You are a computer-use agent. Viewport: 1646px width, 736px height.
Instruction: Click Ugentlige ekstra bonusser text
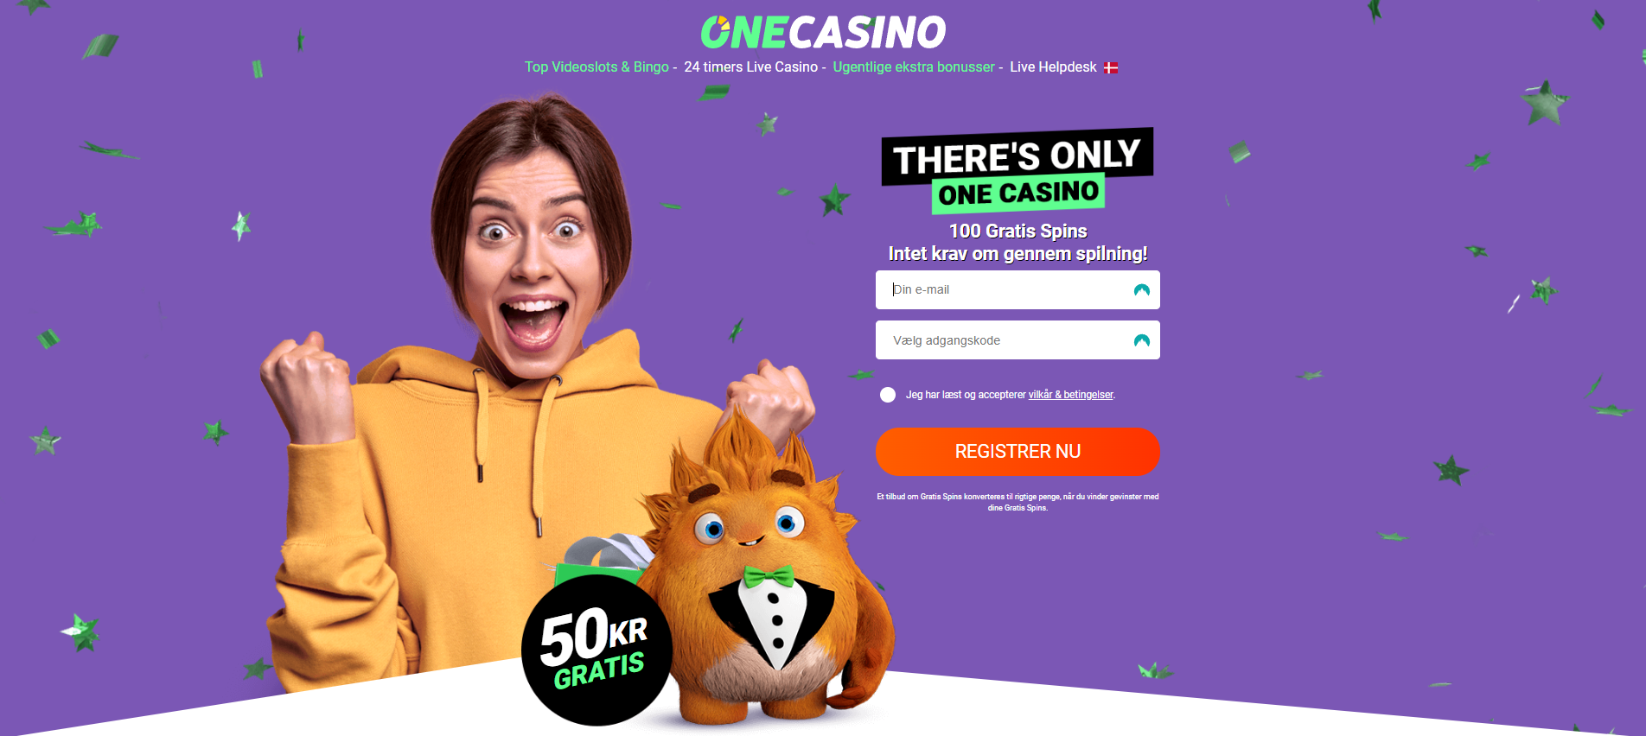click(x=914, y=67)
